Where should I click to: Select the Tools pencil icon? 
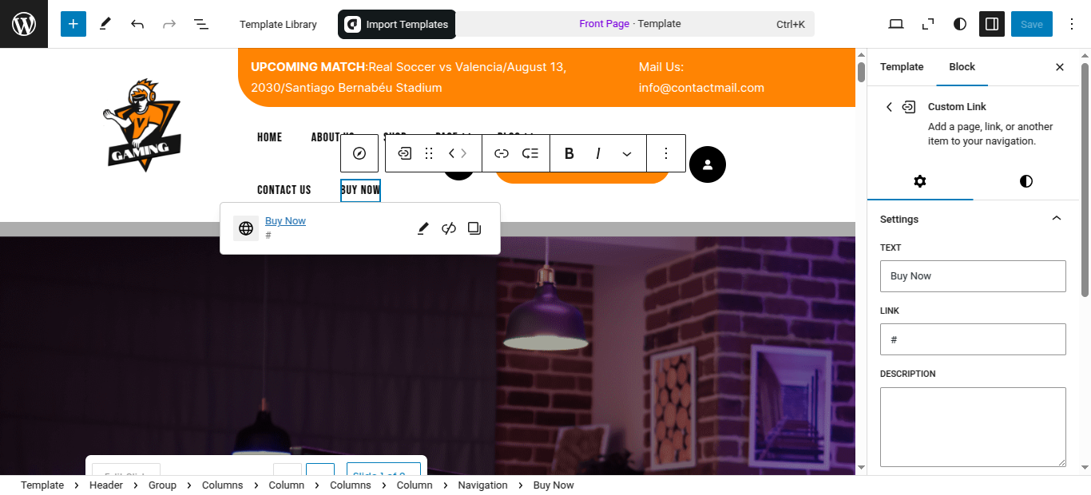tap(105, 24)
